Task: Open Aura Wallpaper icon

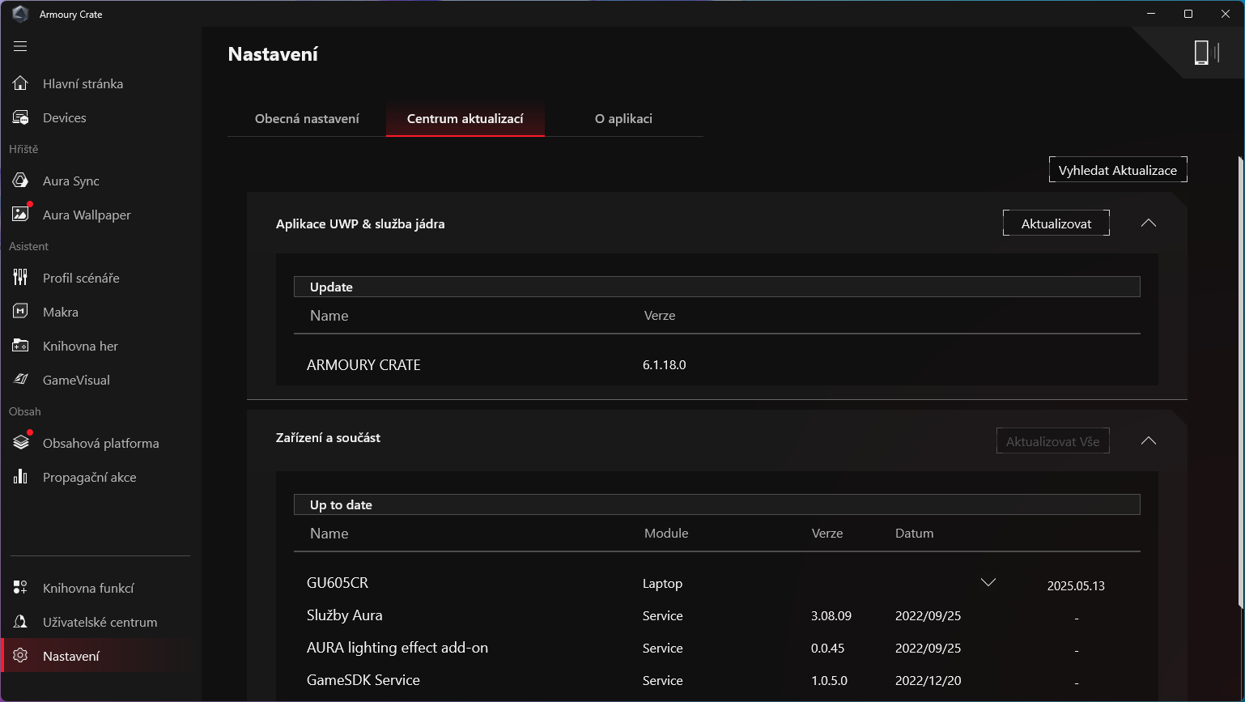Action: [20, 215]
